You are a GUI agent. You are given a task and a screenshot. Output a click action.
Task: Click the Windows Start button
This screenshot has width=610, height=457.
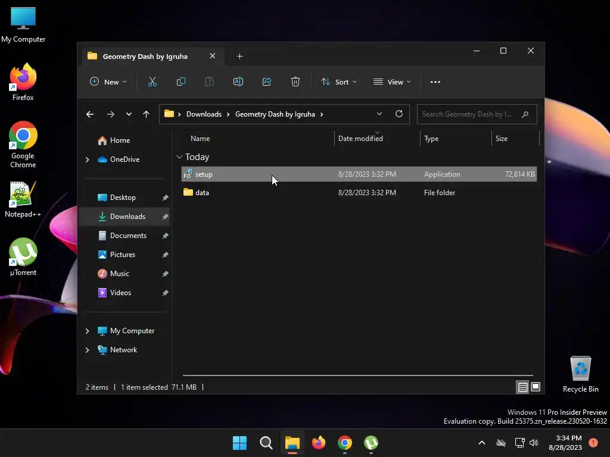pyautogui.click(x=239, y=443)
